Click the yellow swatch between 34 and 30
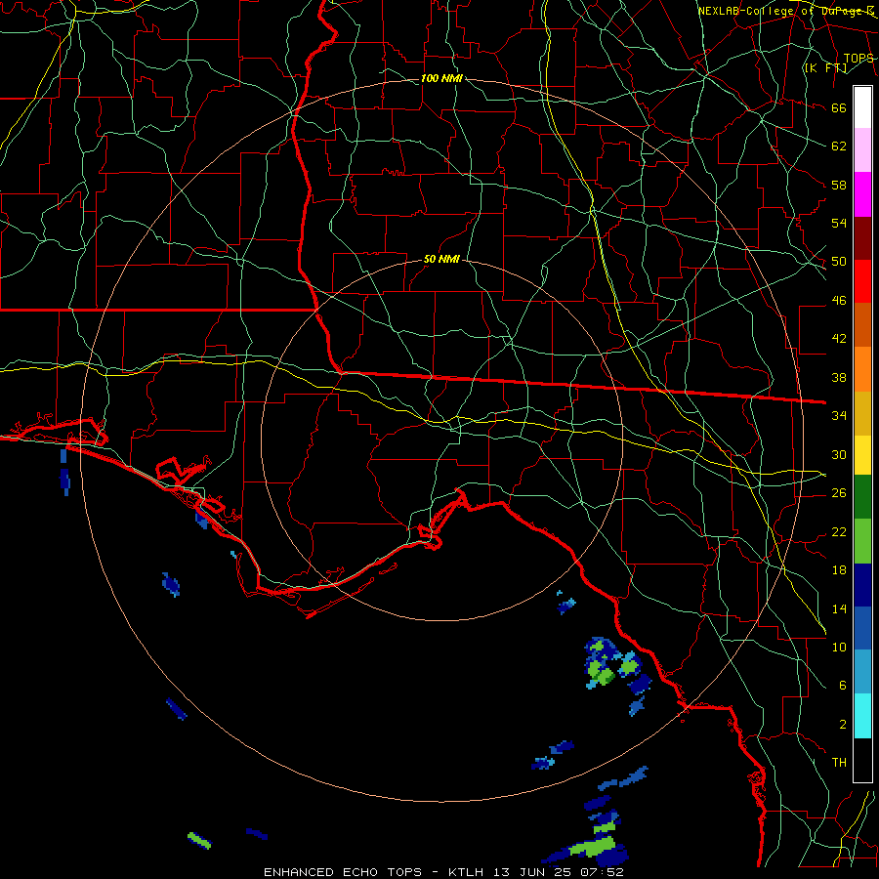The image size is (879, 879). click(862, 454)
